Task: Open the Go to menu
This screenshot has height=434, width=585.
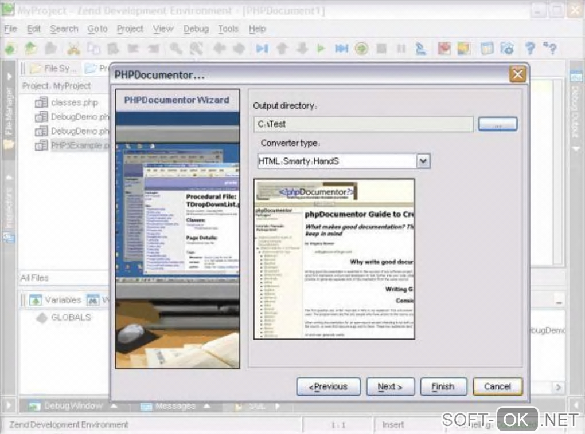Action: coord(97,29)
